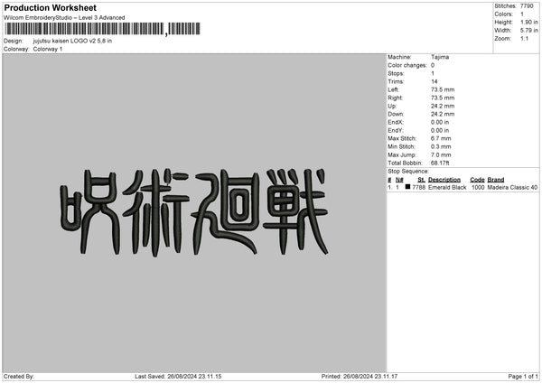Select the Color changes 0 value
Viewport: 542px width, 383px height.
(433, 65)
